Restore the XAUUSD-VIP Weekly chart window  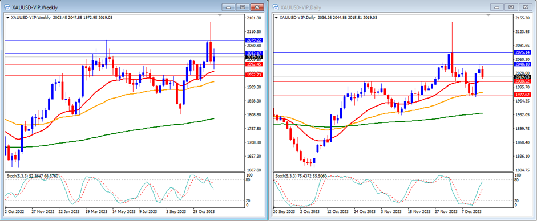pos(243,7)
